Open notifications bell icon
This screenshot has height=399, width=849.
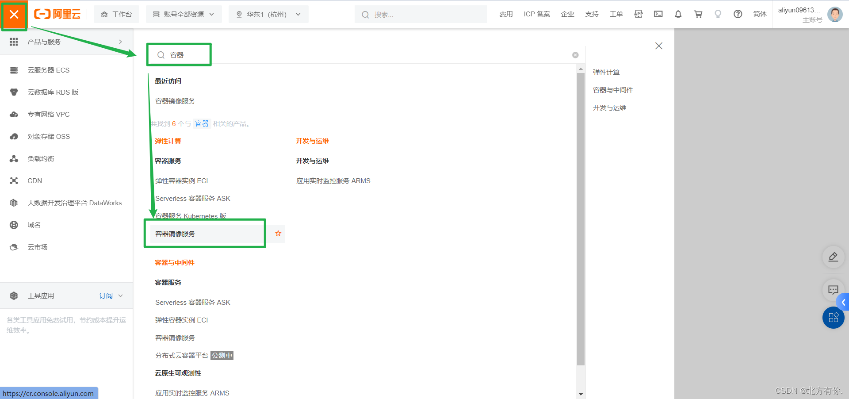click(678, 14)
